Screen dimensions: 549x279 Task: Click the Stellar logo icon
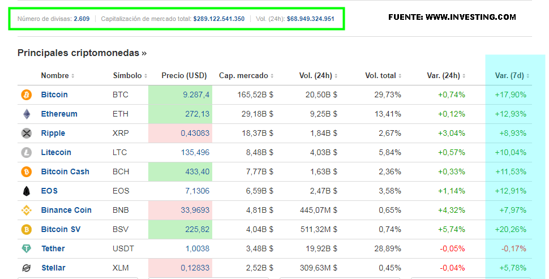(27, 268)
